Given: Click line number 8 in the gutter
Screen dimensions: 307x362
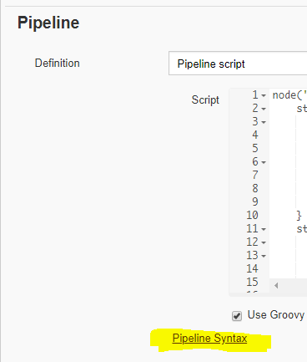Looking at the screenshot, I should click(x=255, y=188).
